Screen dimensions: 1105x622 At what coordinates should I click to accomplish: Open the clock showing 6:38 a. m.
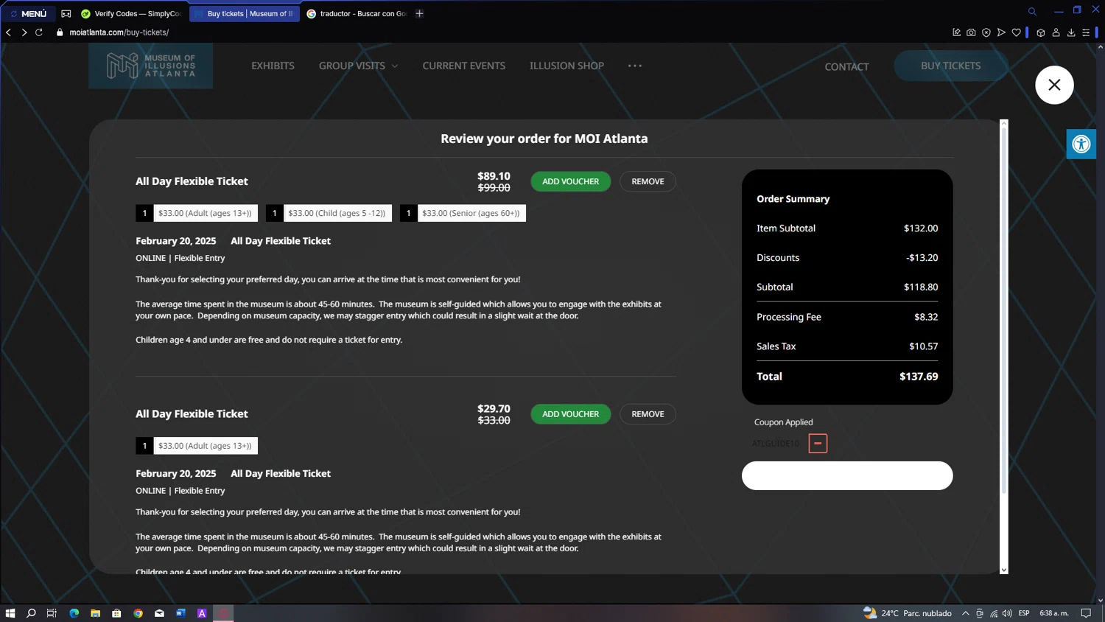tap(1053, 613)
